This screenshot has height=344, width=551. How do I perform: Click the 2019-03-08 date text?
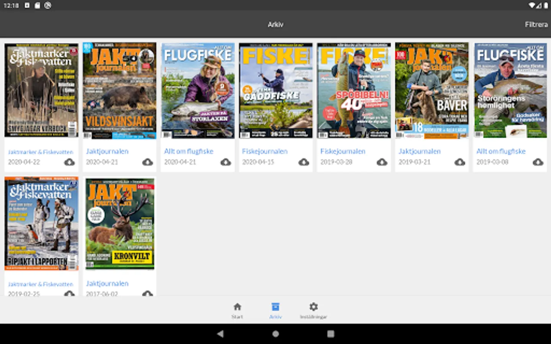[x=492, y=162]
